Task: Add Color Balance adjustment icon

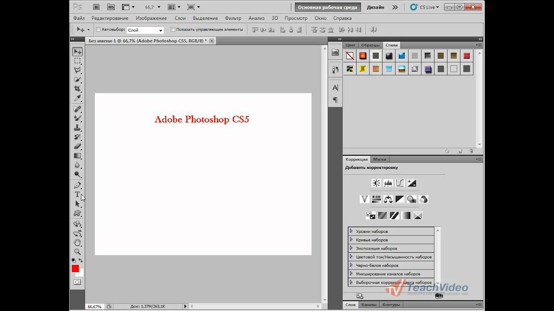Action: click(388, 199)
